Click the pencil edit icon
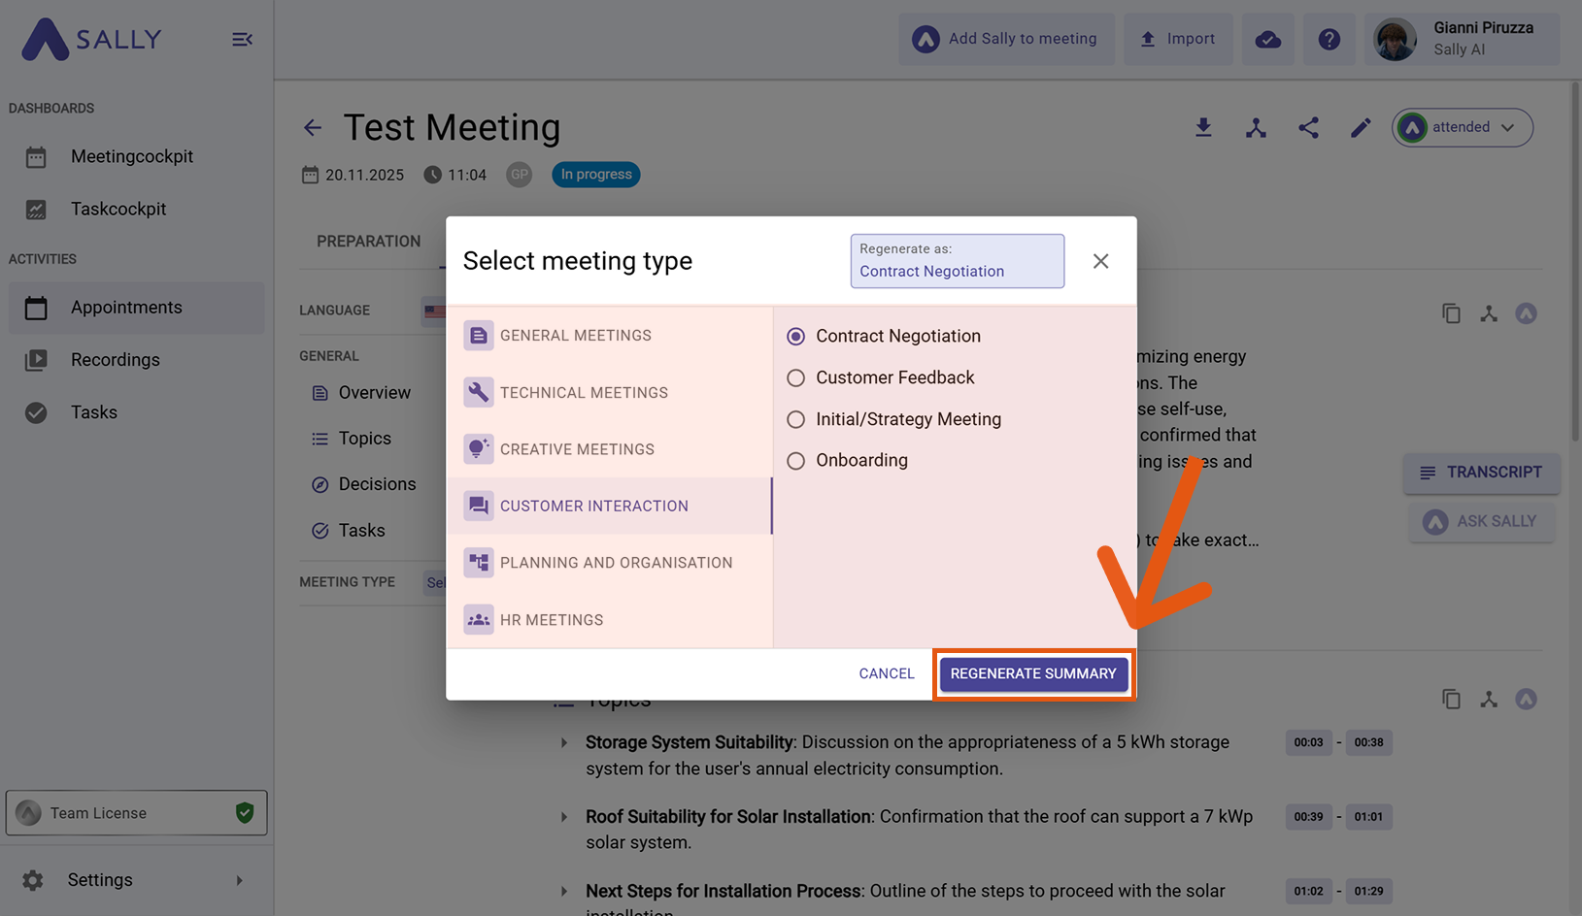 [x=1361, y=128]
